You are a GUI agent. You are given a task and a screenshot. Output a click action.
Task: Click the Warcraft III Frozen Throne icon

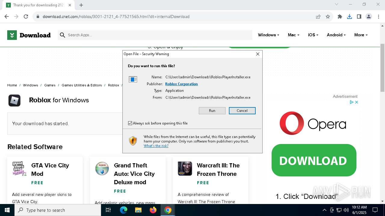pyautogui.click(x=185, y=168)
